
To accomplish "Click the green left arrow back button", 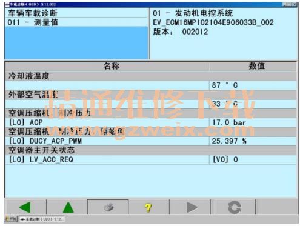I will coord(25,207).
